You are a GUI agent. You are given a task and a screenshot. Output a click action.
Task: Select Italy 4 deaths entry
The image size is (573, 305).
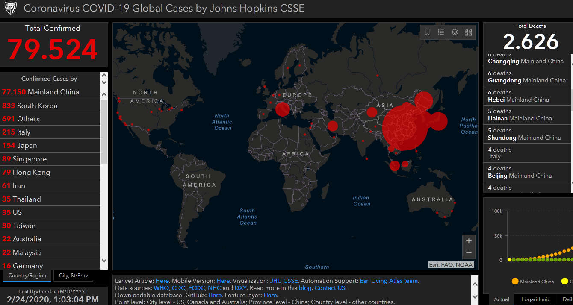(x=527, y=153)
